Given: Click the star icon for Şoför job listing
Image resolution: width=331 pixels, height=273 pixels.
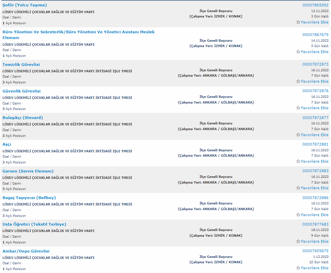Looking at the screenshot, I should tap(298, 22).
